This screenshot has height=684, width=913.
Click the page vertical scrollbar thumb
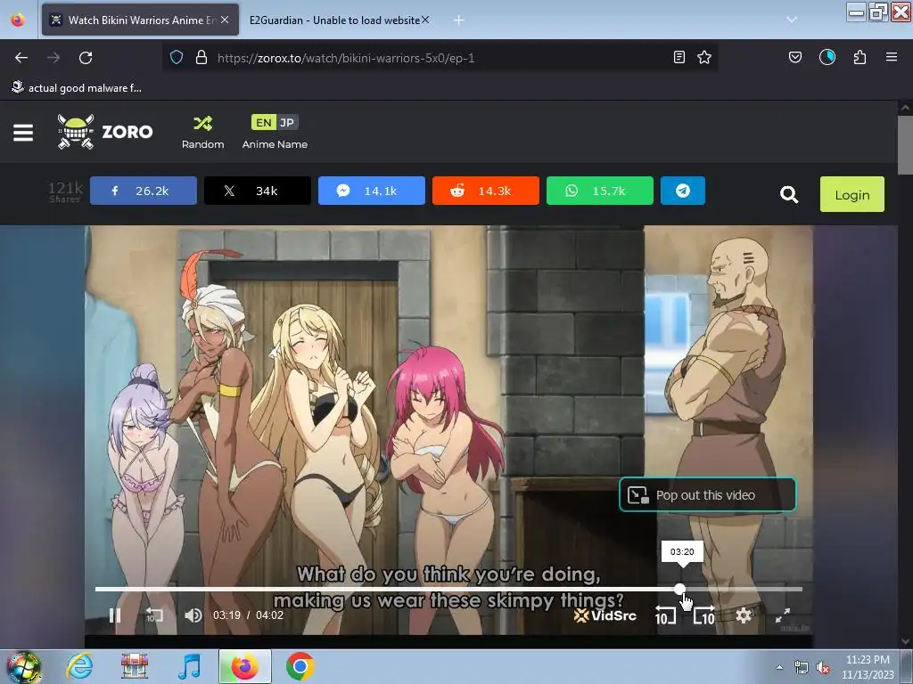pyautogui.click(x=905, y=145)
